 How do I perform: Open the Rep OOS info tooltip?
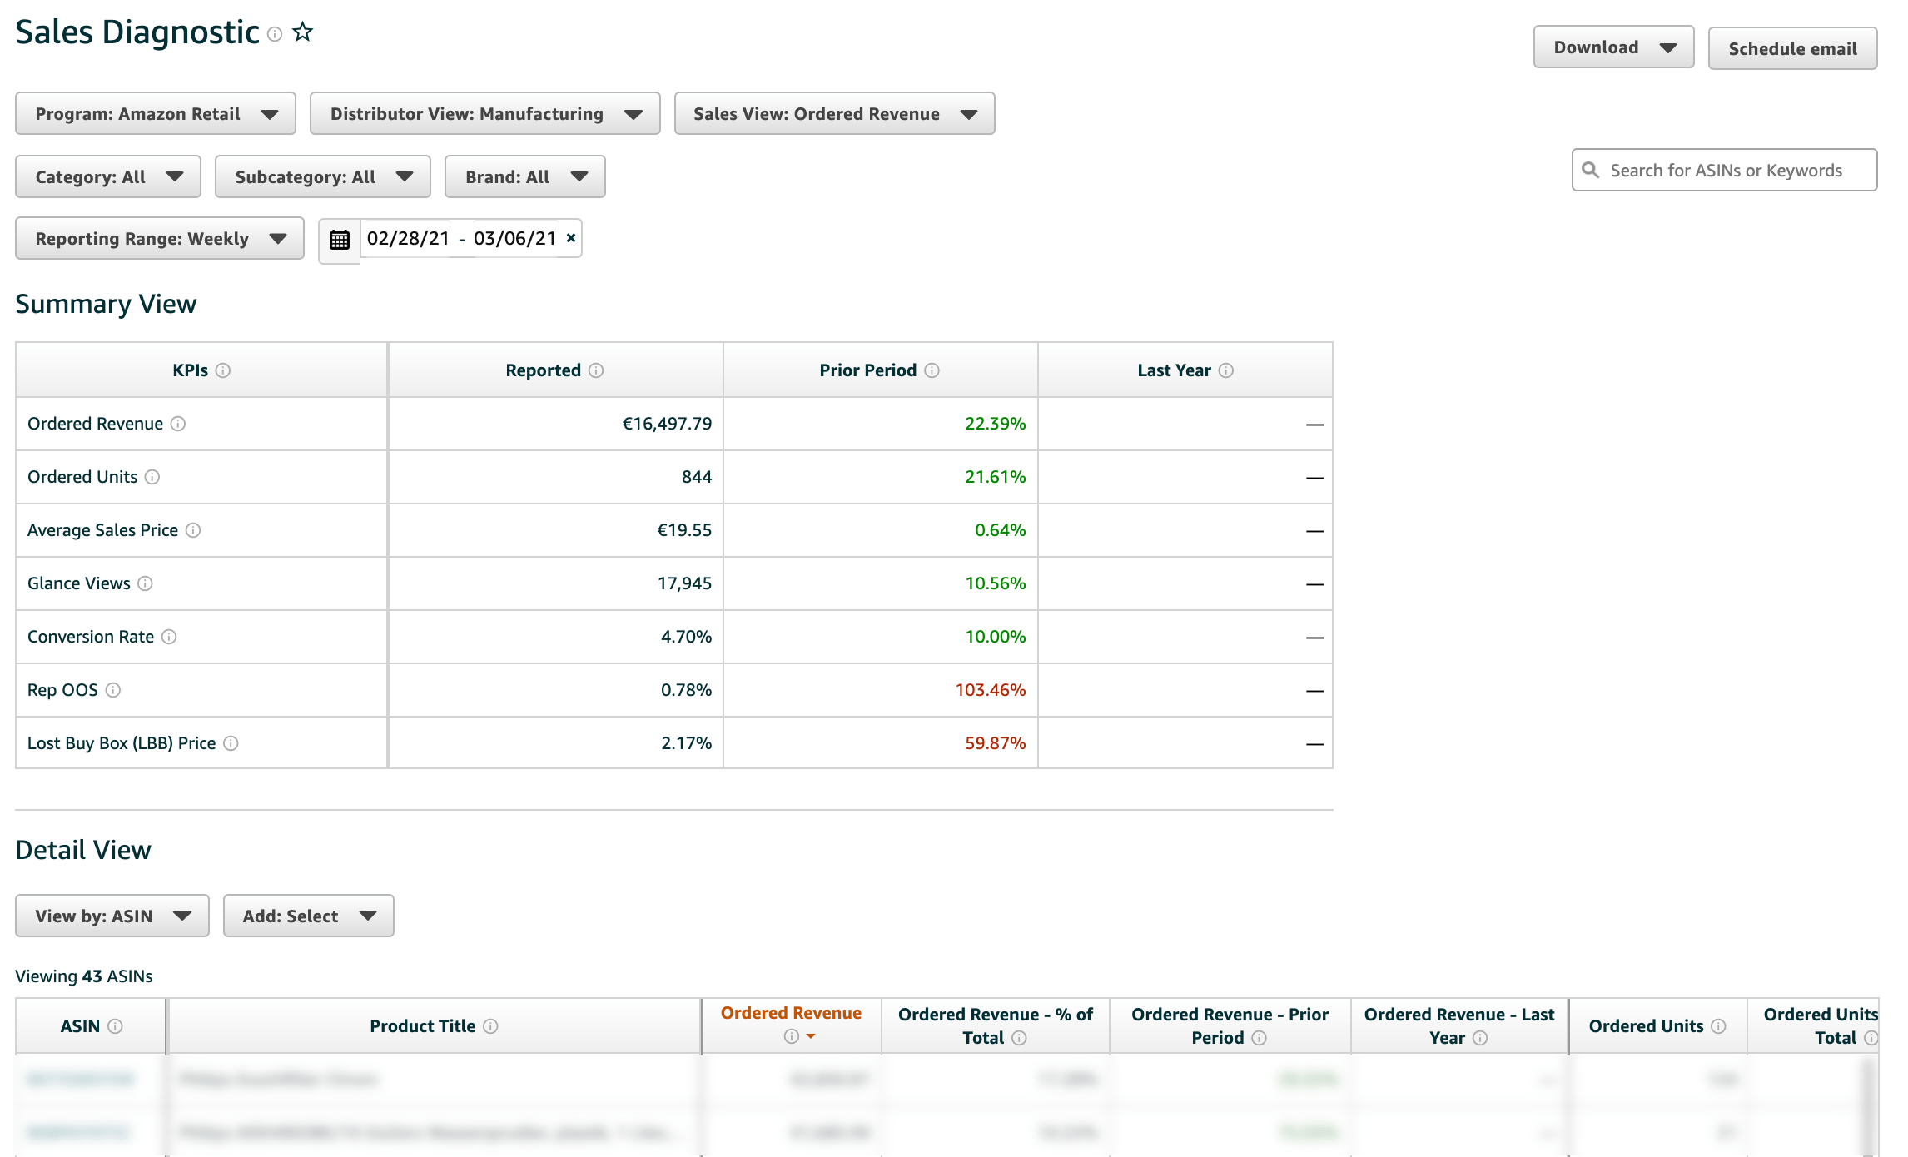point(114,690)
